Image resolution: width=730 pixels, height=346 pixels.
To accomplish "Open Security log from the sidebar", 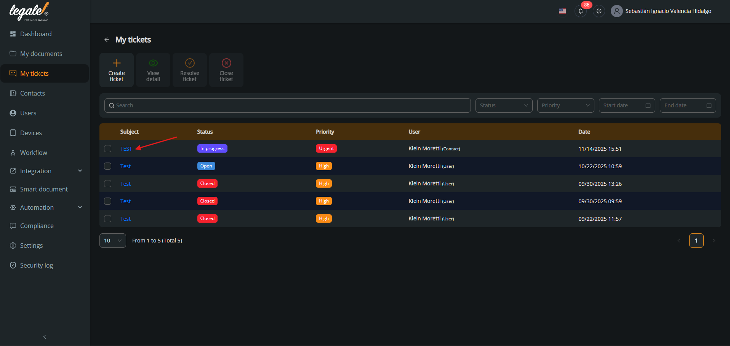I will coord(37,265).
